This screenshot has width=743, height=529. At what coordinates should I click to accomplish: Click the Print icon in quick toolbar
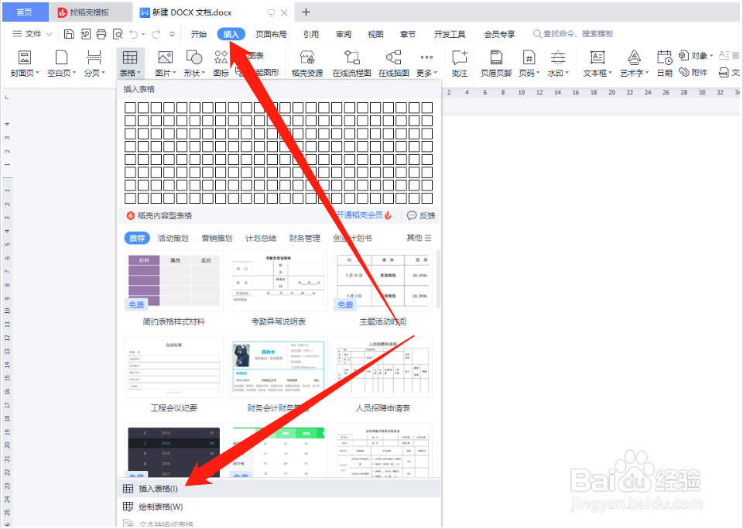(101, 34)
